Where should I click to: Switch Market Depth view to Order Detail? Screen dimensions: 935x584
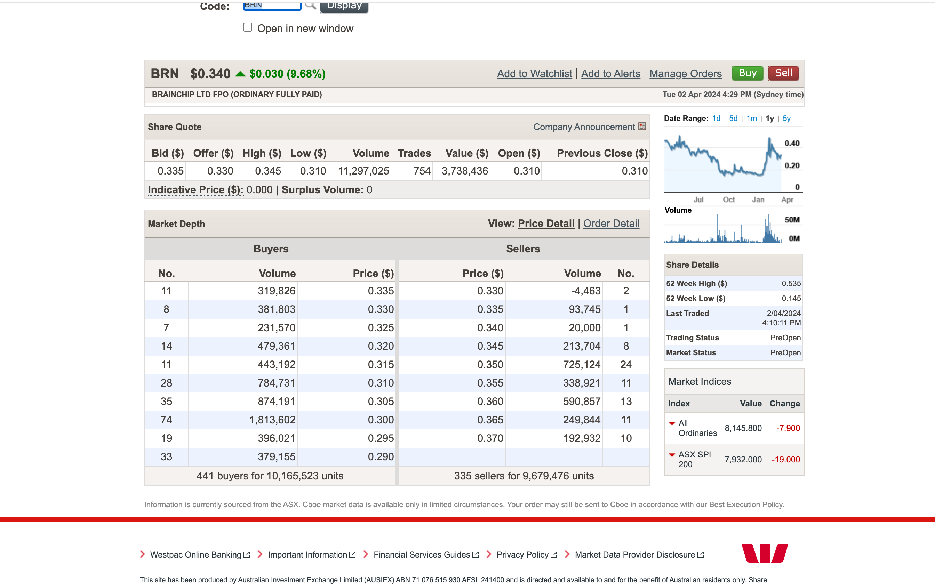point(611,223)
